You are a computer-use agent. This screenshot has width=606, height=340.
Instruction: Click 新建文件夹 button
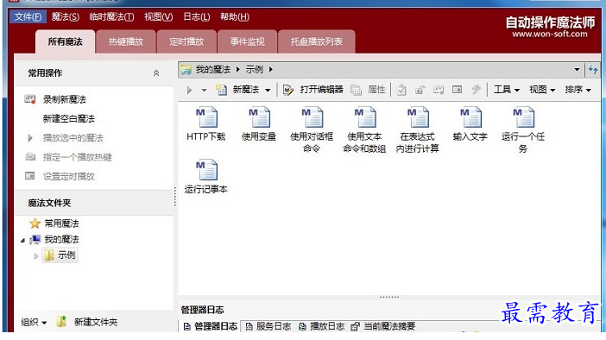coord(87,322)
